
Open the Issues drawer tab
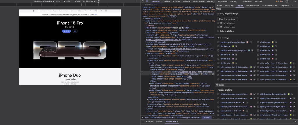pyautogui.click(x=159, y=122)
